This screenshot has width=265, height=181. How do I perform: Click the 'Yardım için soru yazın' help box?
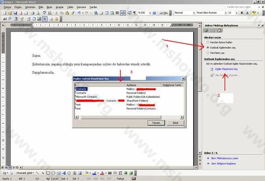[242, 7]
